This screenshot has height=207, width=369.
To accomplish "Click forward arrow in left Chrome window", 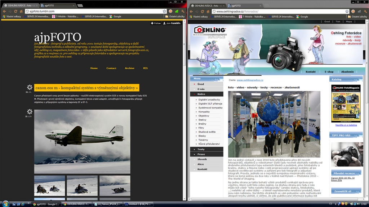I will [10, 11].
